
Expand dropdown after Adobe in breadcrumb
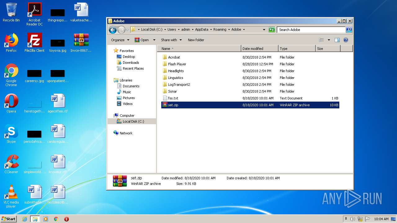coord(244,30)
